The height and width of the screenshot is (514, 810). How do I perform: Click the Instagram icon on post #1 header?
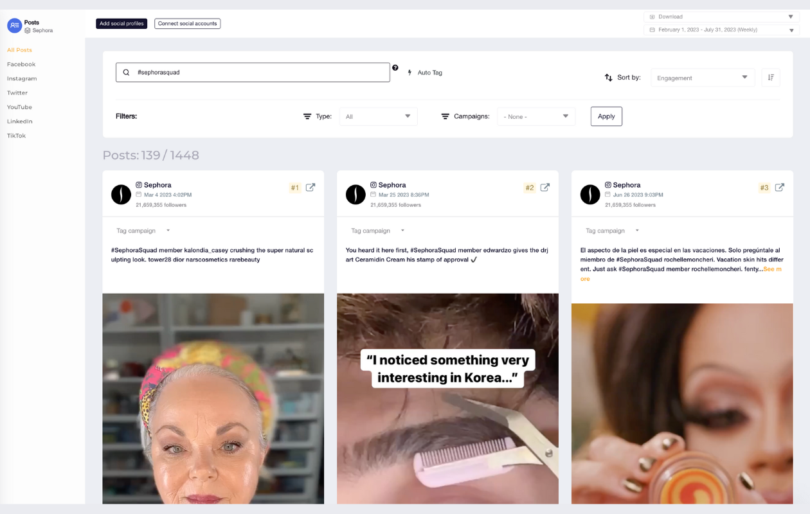click(x=139, y=184)
